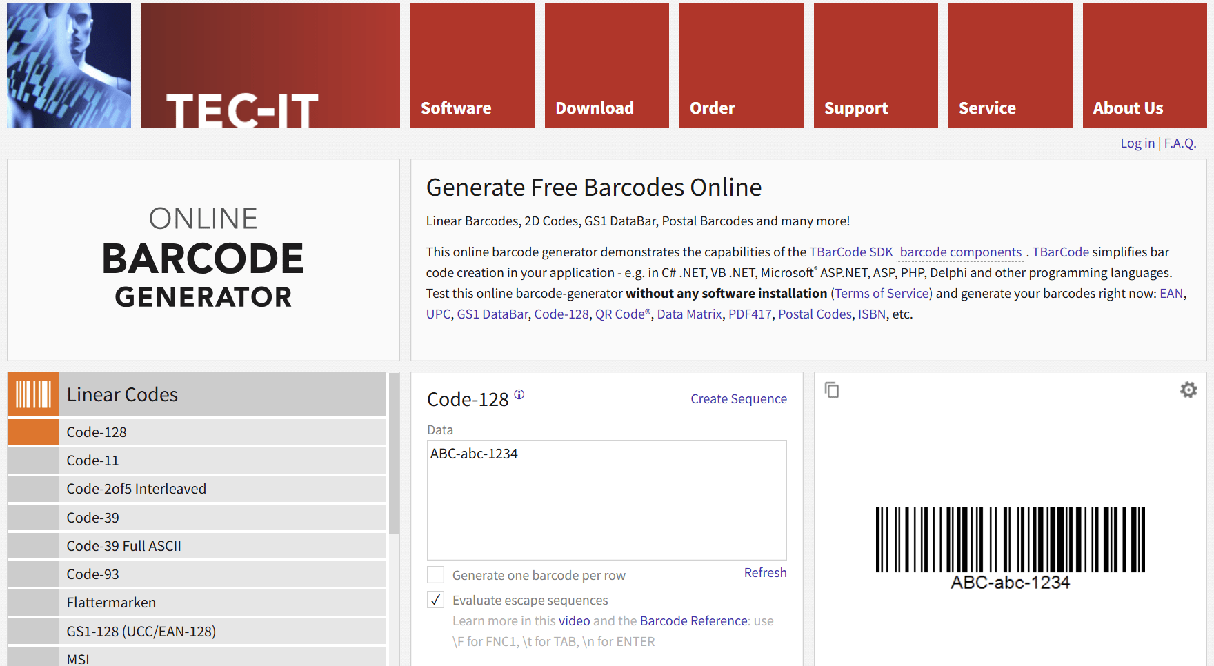Click the Refresh link

[765, 572]
